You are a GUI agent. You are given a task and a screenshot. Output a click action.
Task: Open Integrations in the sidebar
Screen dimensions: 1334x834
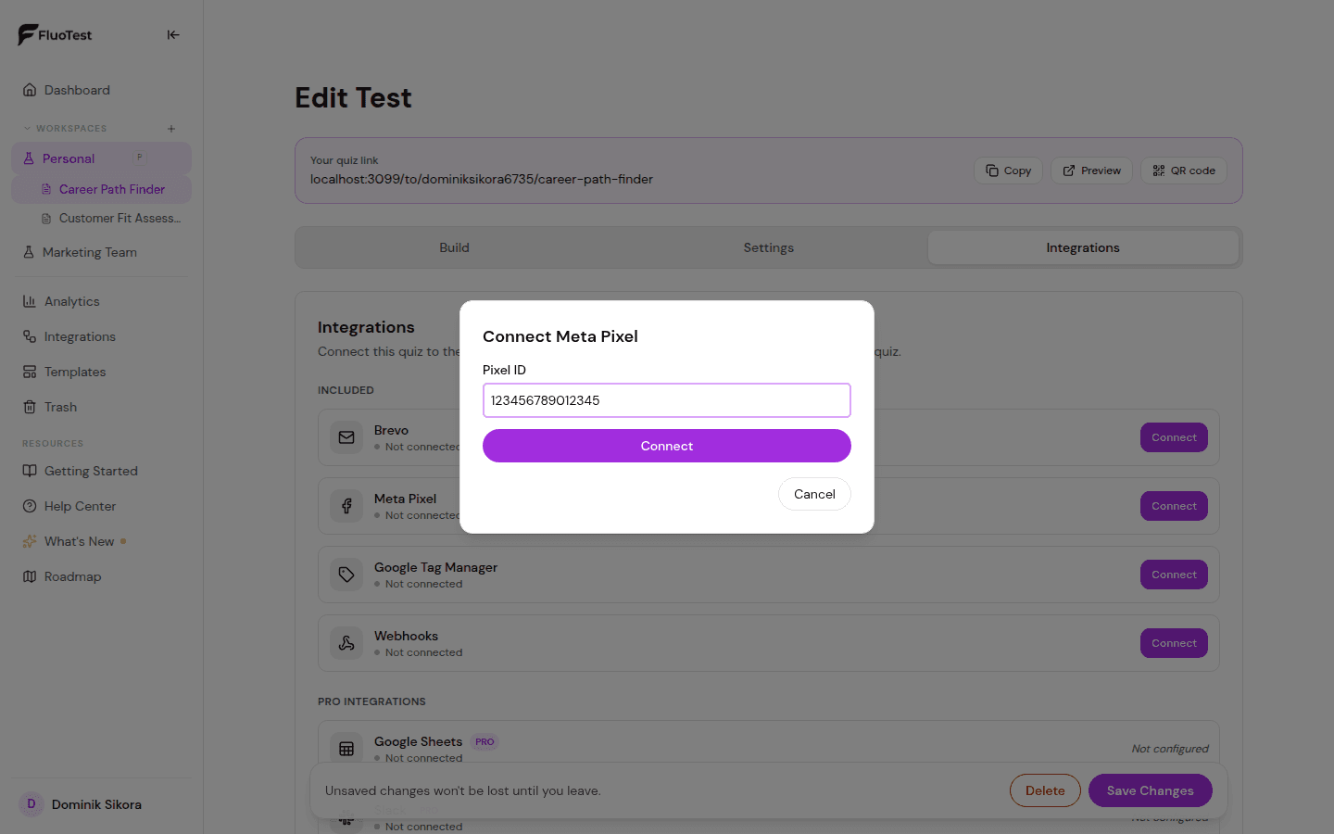coord(102,336)
